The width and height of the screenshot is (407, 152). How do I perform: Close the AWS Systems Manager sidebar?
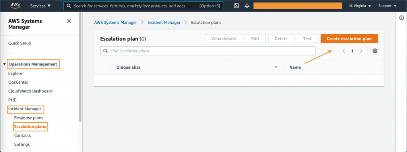[69, 21]
